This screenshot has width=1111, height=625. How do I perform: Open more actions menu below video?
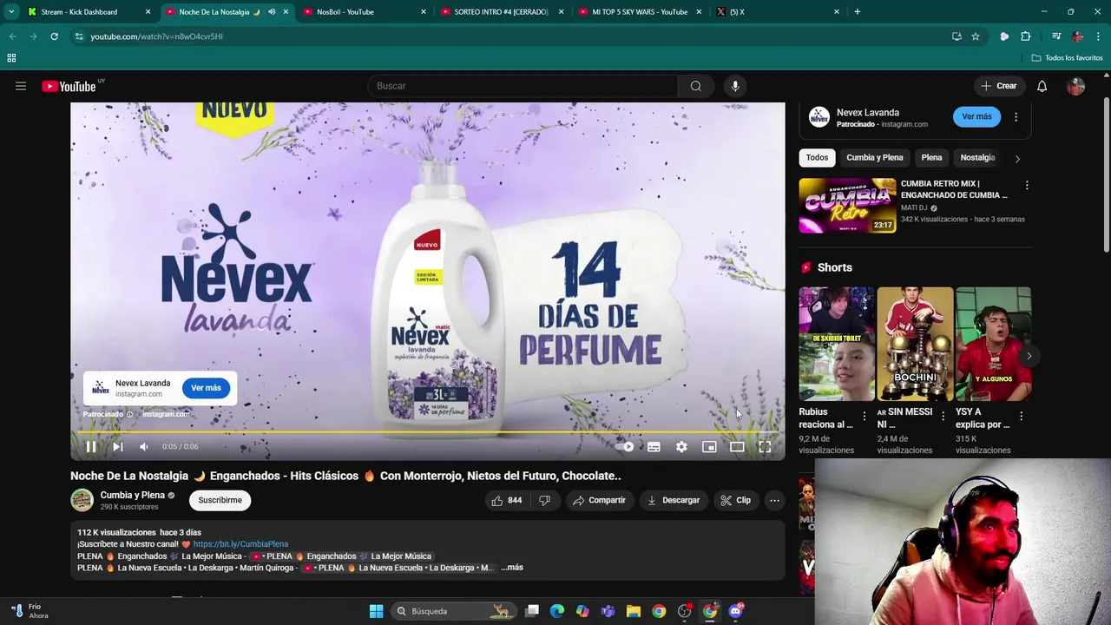[774, 500]
